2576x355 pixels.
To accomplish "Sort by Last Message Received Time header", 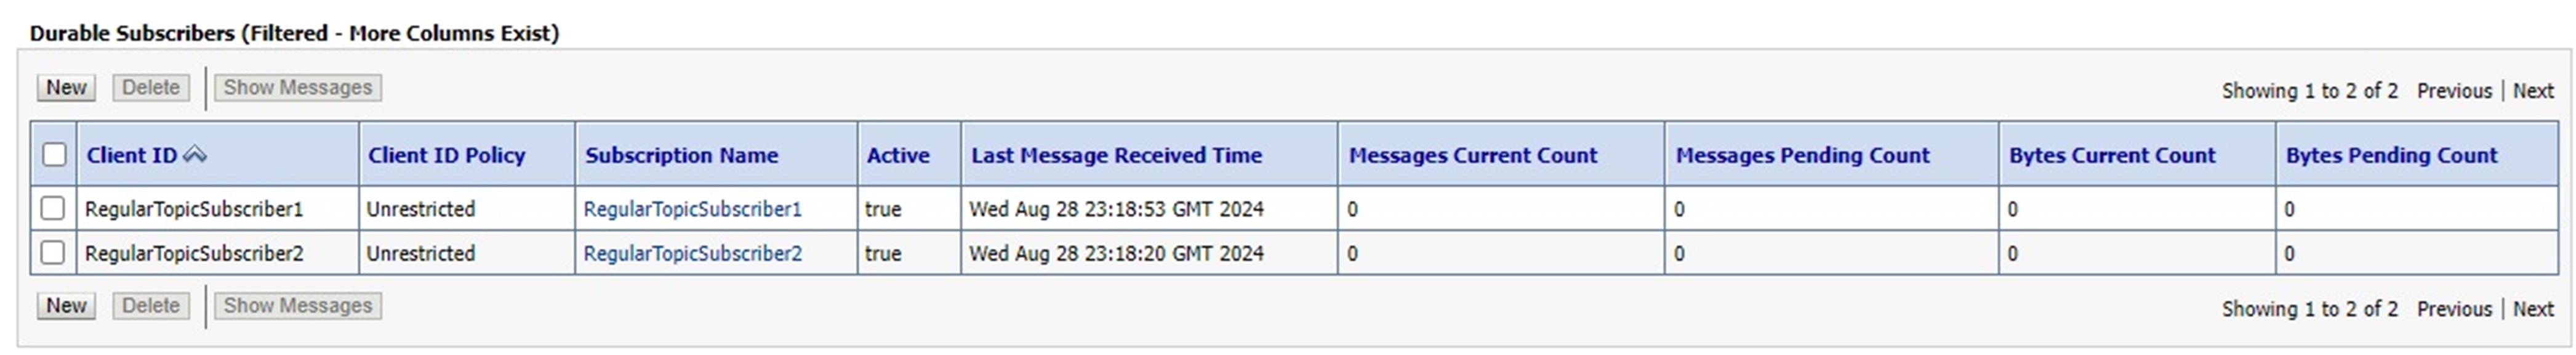I will 1116,155.
